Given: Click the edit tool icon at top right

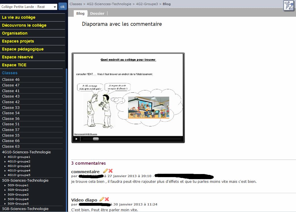Looking at the screenshot, I should pos(289,6).
